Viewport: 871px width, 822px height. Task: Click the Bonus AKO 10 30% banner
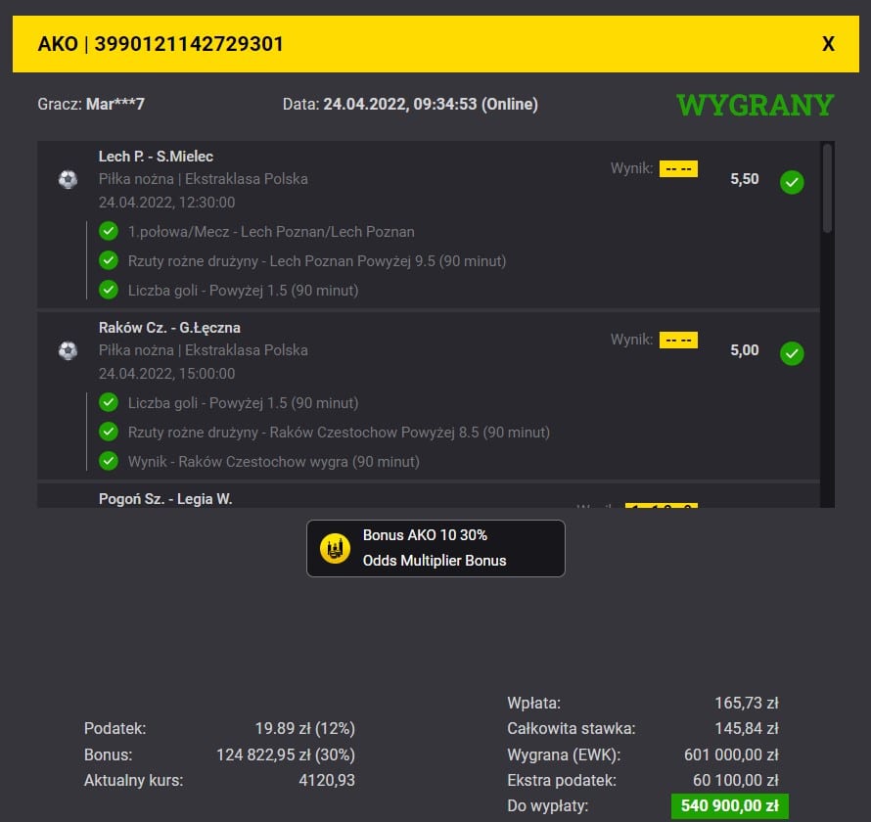(x=435, y=548)
